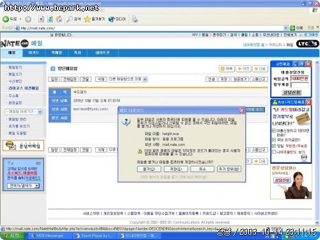This screenshot has width=320, height=240.
Task: Toggle the 국내 최저금리 checkbox in ad
Action: (274, 140)
